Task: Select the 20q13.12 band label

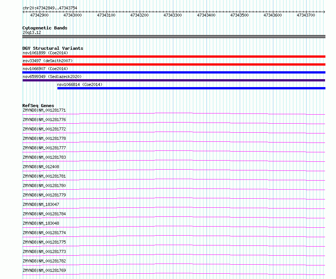Action: pyautogui.click(x=32, y=32)
